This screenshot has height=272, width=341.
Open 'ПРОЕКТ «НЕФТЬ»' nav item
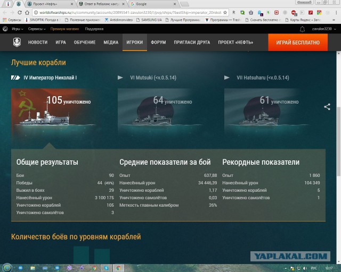pyautogui.click(x=236, y=42)
